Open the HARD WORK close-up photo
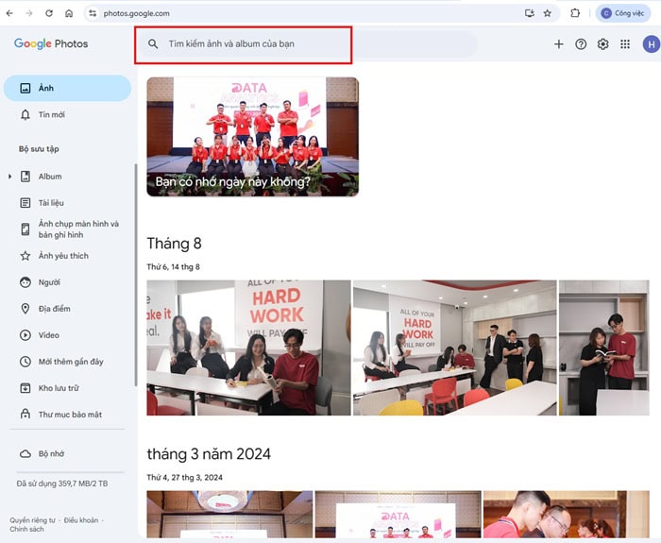The width and height of the screenshot is (661, 543). [x=248, y=348]
